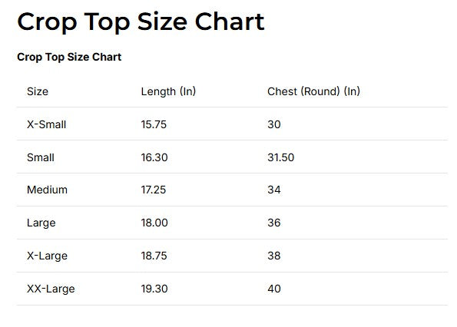Click the 18.00 length value

[x=154, y=223]
